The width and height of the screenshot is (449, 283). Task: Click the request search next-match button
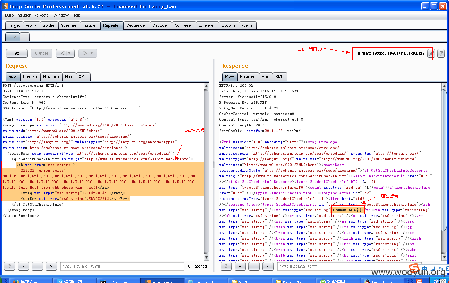[x=51, y=266]
